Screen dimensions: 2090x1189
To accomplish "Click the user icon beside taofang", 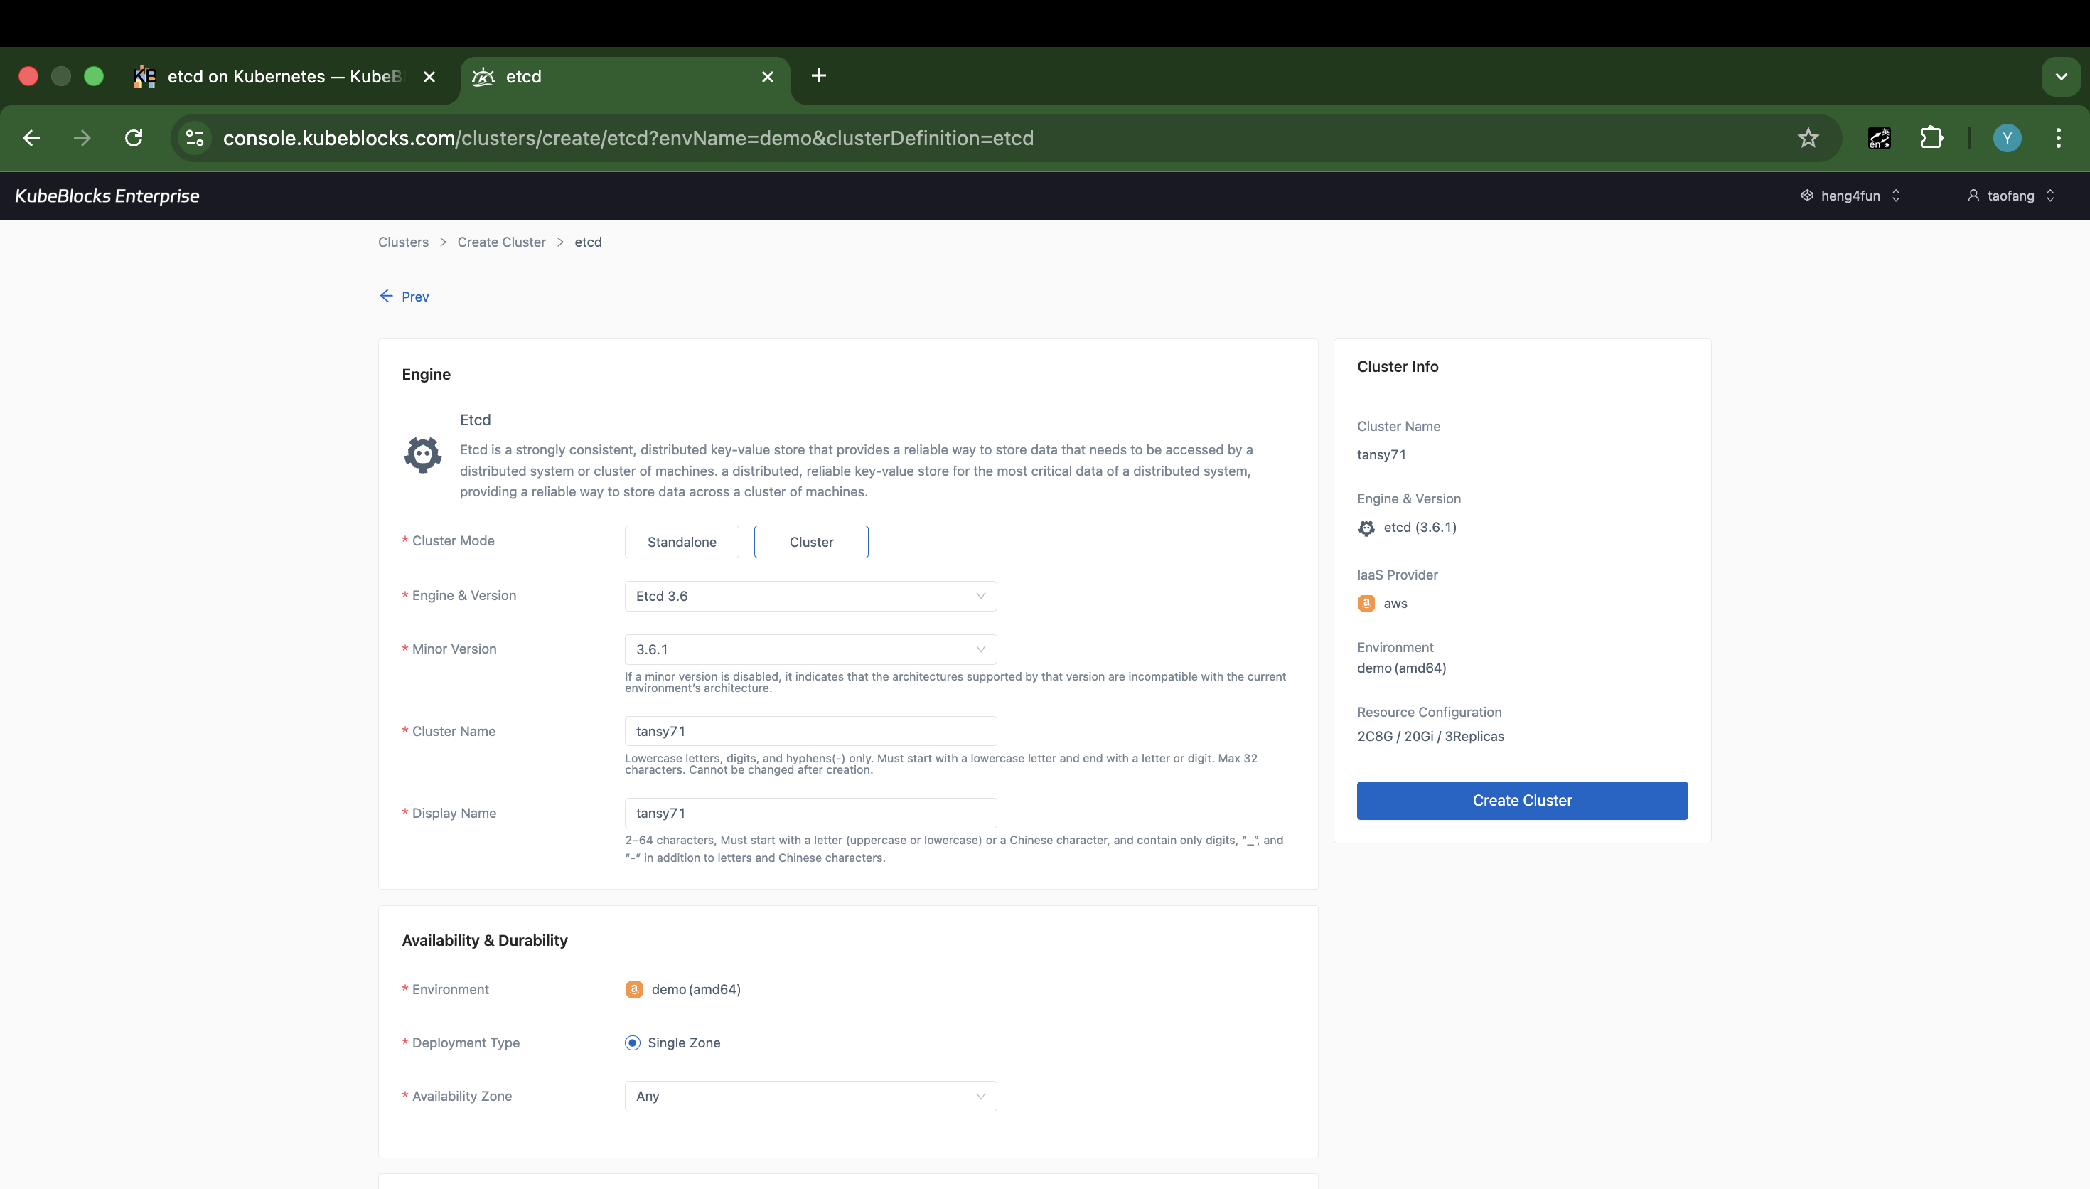I will (1973, 196).
